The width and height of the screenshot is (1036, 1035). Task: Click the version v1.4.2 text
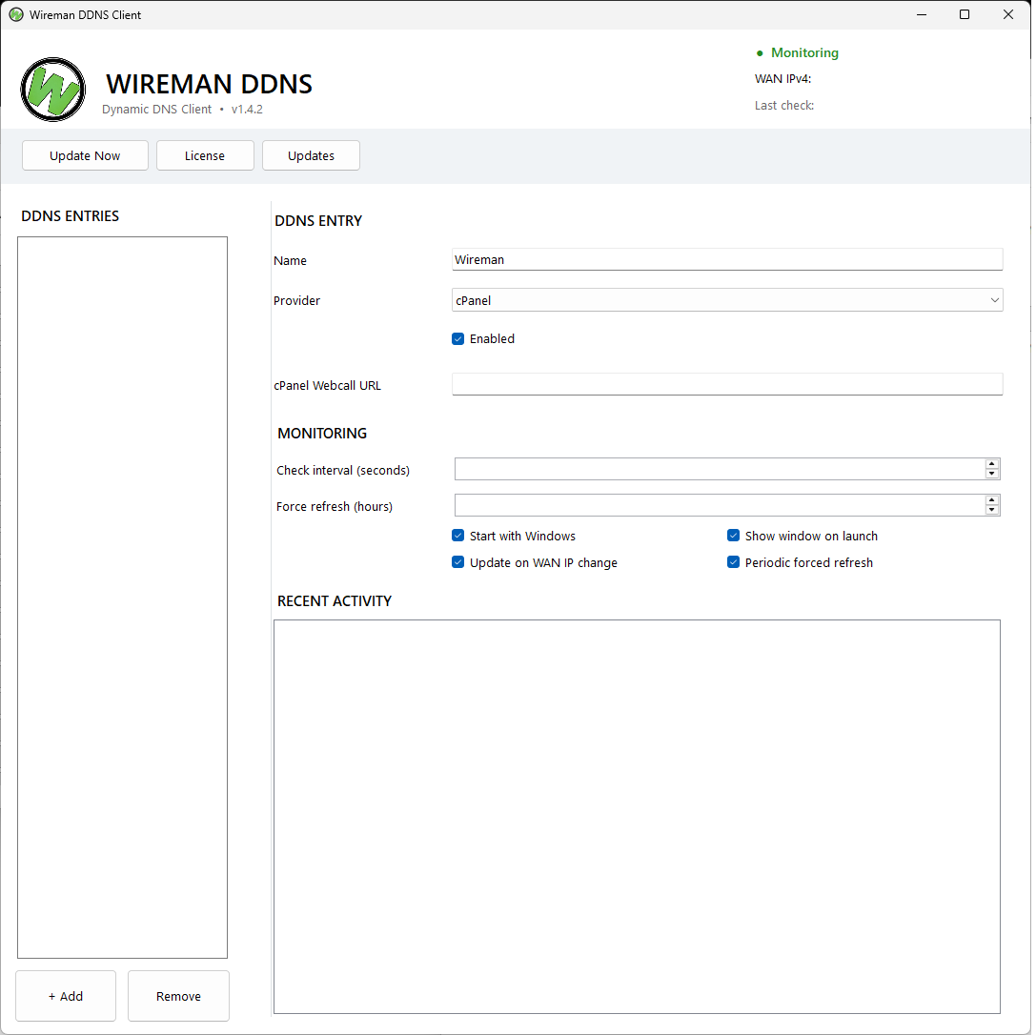point(247,109)
